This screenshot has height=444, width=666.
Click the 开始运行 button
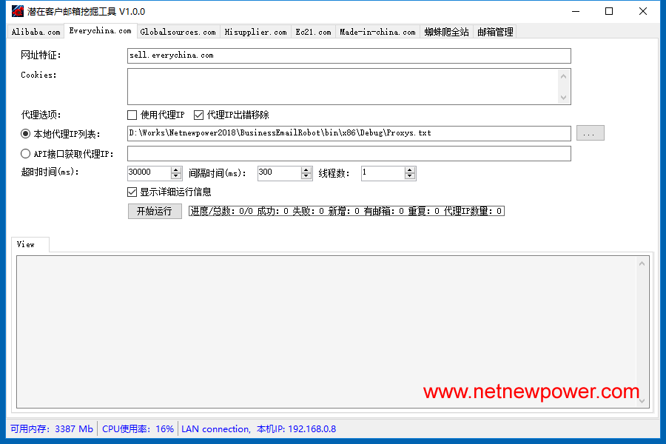(155, 211)
